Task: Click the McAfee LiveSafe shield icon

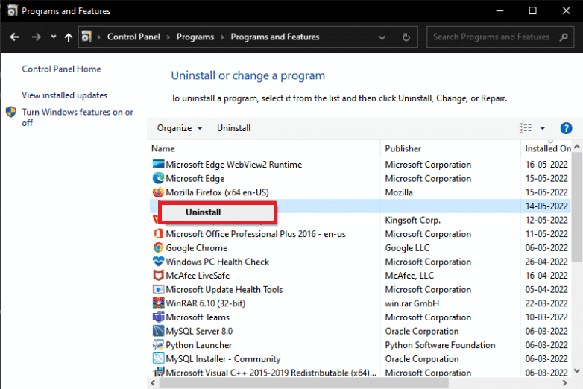Action: tap(158, 275)
